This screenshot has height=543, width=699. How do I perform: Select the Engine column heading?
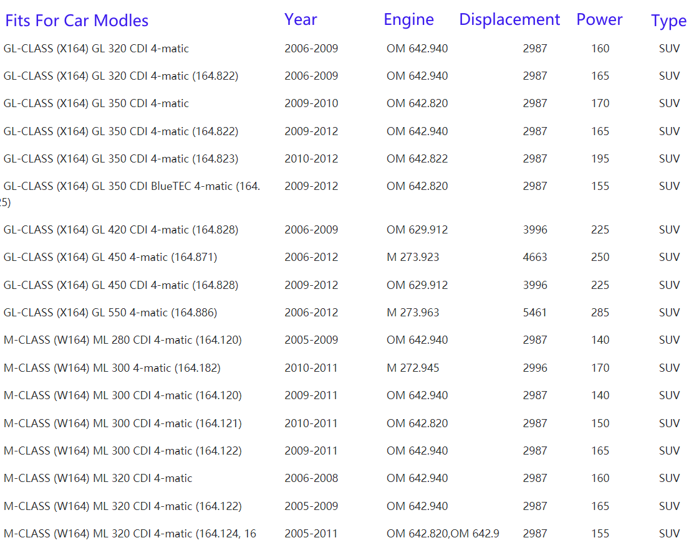point(408,19)
